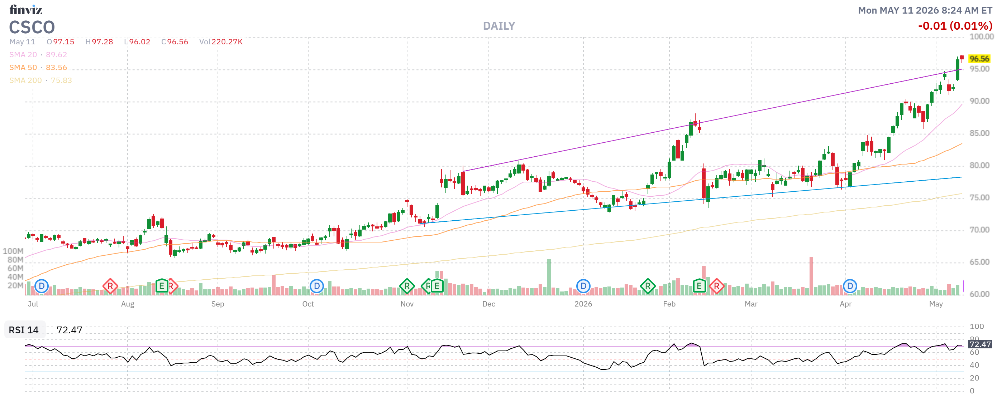Click the May 11 date label
Image resolution: width=1002 pixels, height=402 pixels.
pos(22,42)
